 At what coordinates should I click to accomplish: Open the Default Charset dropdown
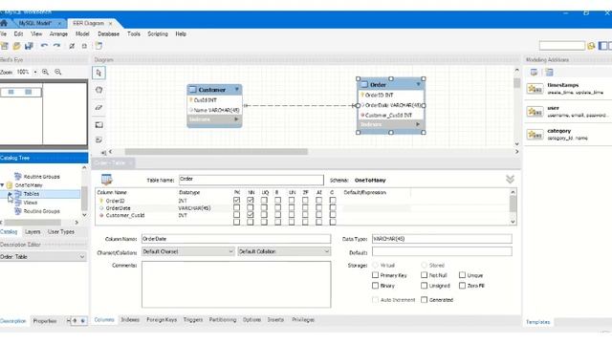(188, 251)
